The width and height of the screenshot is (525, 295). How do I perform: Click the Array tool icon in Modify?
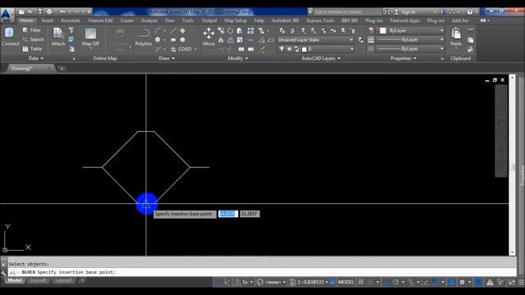coord(250,31)
